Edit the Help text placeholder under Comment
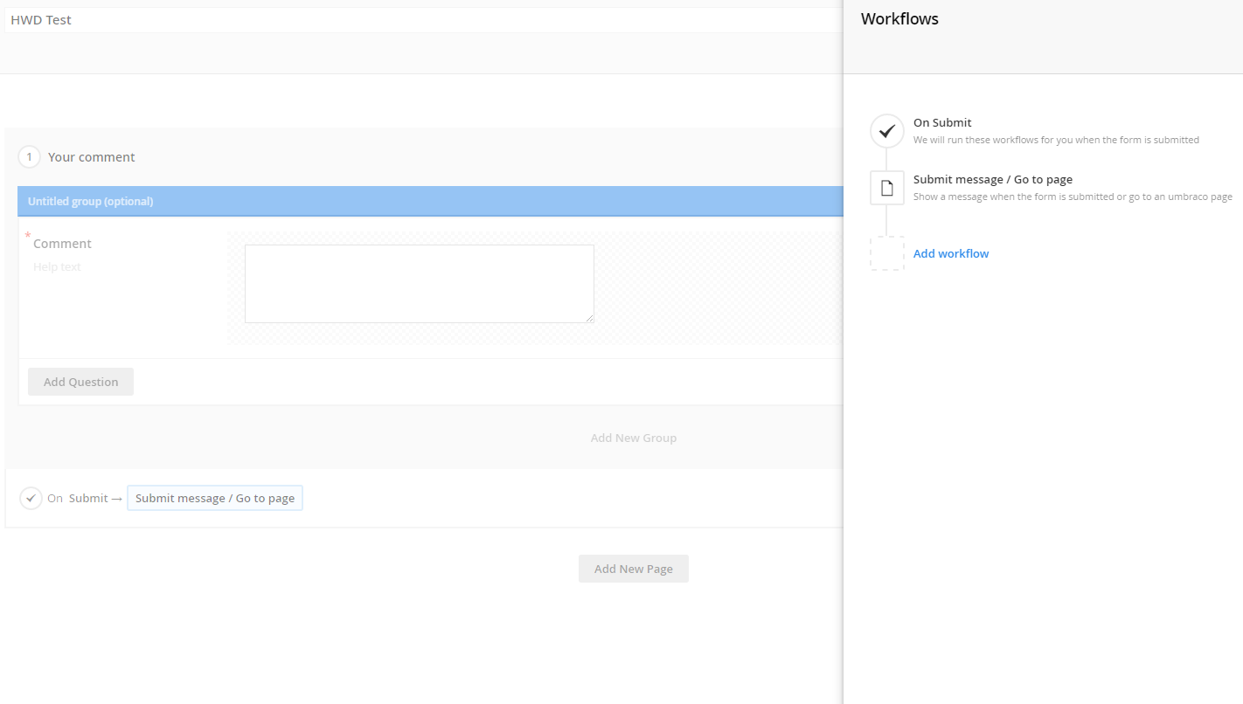 coord(57,267)
